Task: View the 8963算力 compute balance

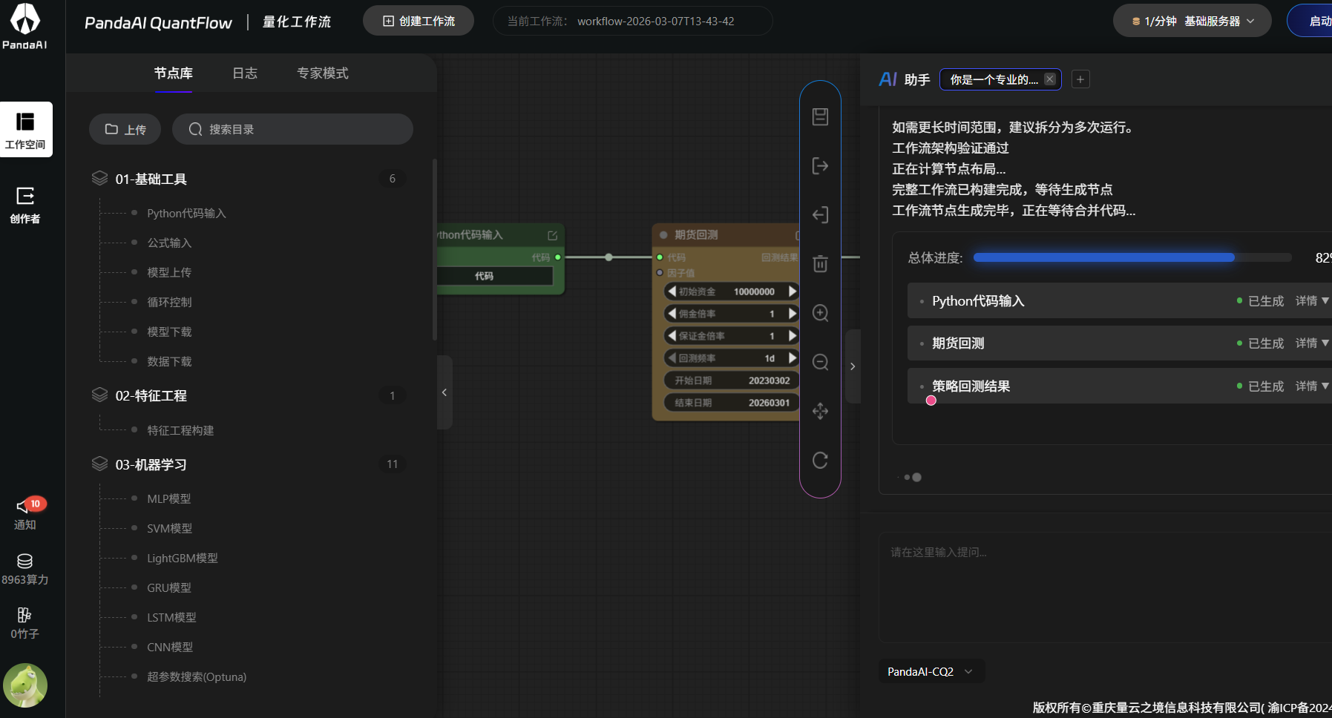Action: [25, 570]
